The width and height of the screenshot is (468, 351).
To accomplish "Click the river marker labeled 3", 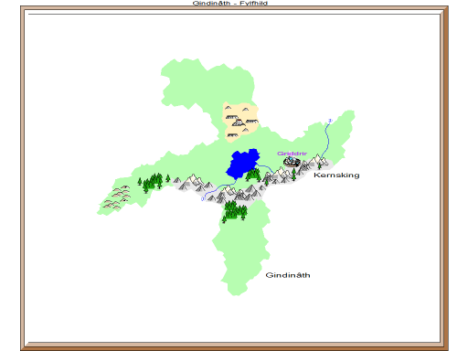I will click(x=330, y=121).
